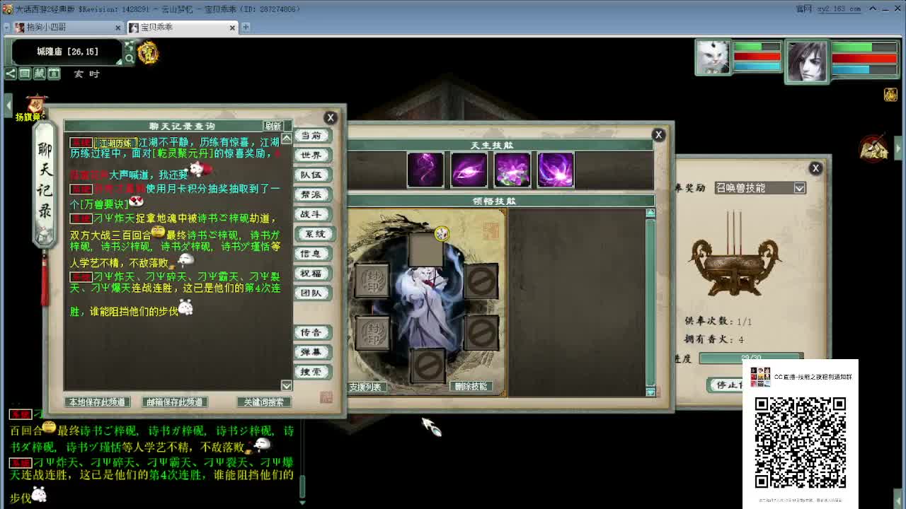Click the list icon below the location box
Image resolution: width=906 pixels, height=509 pixels.
25,74
